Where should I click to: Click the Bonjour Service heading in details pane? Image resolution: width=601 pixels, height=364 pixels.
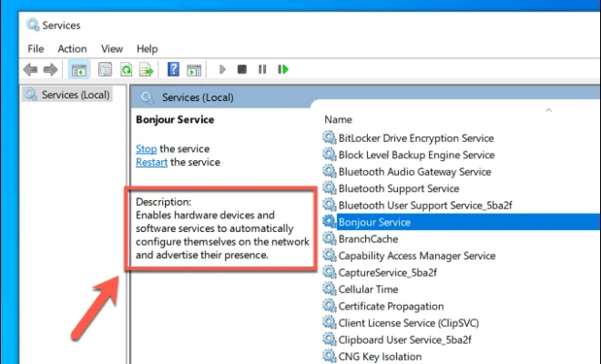click(x=175, y=119)
